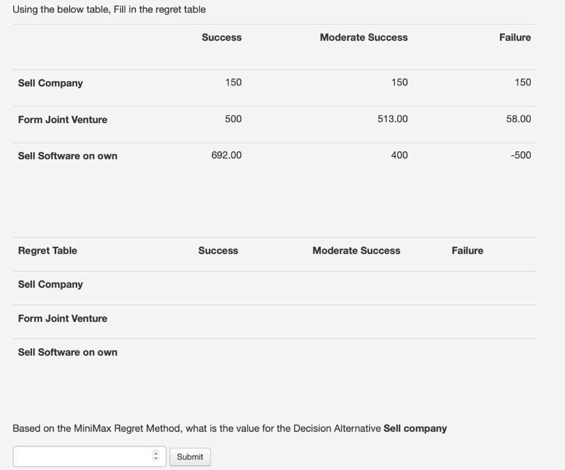Click the Regret Table heading
The image size is (565, 470).
point(47,251)
